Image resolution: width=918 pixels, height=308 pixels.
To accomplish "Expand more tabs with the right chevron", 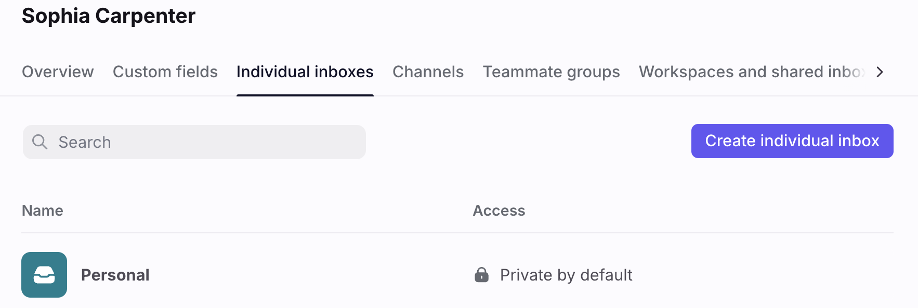I will click(x=880, y=72).
